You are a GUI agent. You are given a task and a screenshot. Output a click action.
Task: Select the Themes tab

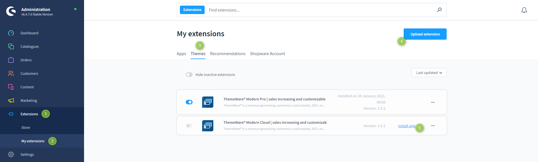tap(198, 54)
